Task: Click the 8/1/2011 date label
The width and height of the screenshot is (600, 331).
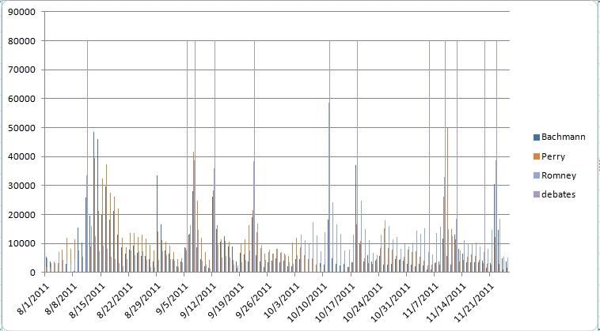Action: click(34, 297)
